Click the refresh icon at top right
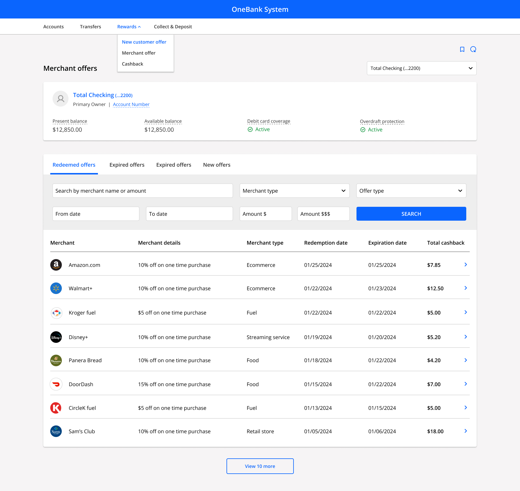This screenshot has height=491, width=520. [x=473, y=49]
